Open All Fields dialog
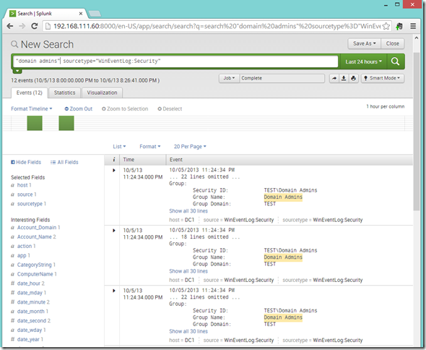The image size is (426, 350). click(64, 163)
